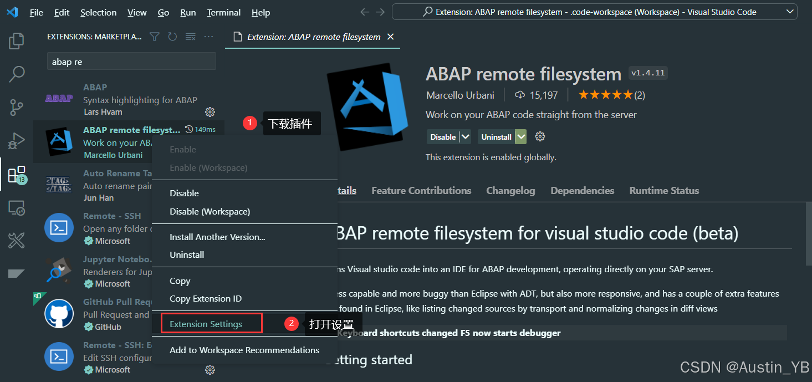The height and width of the screenshot is (382, 812).
Task: Open the Remote Explorer view
Action: pyautogui.click(x=17, y=208)
